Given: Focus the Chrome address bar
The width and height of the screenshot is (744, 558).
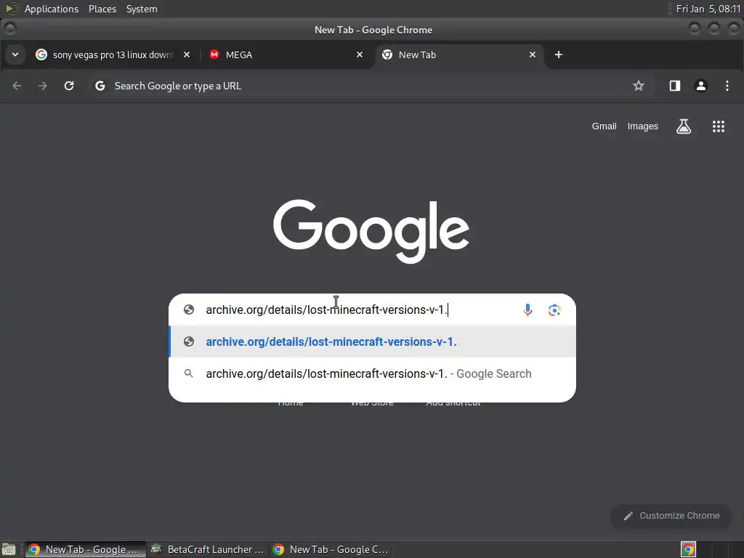Looking at the screenshot, I should [370, 86].
